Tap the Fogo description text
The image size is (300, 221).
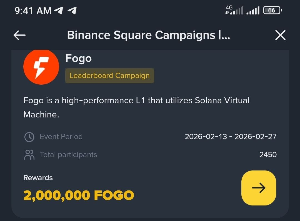point(136,107)
